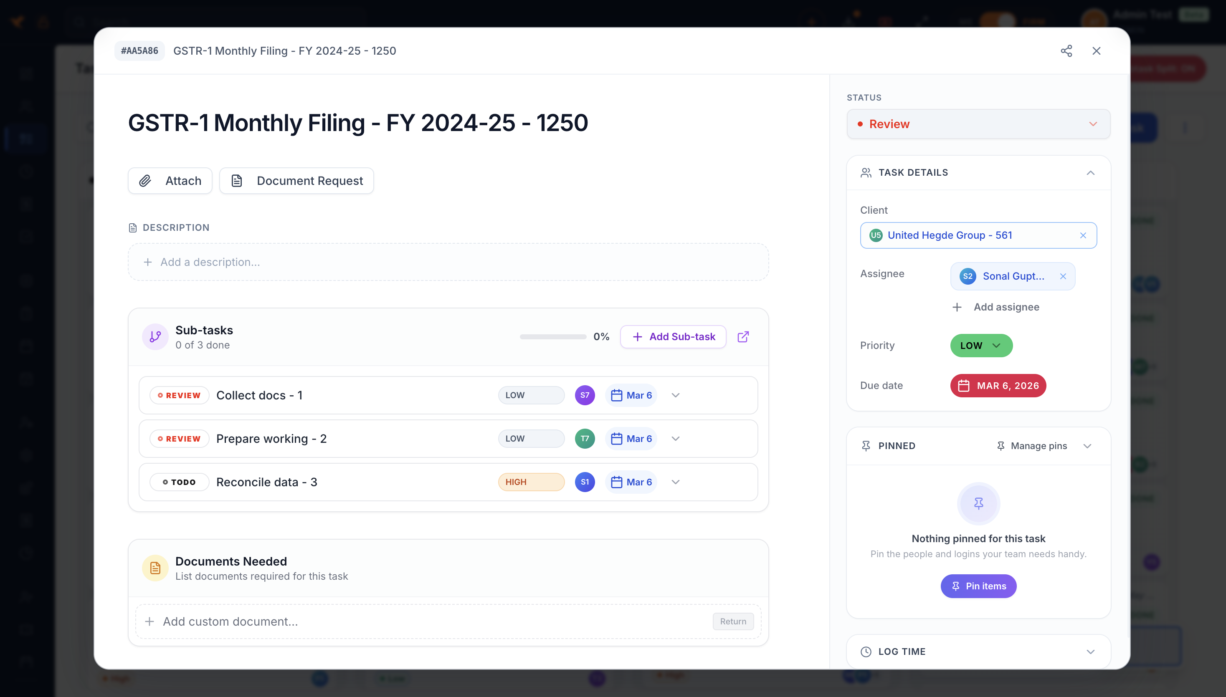Open sub-tasks in external view icon

click(743, 336)
